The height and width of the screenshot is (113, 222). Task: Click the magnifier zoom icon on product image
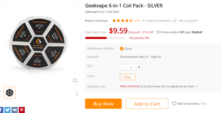pyautogui.click(x=75, y=81)
